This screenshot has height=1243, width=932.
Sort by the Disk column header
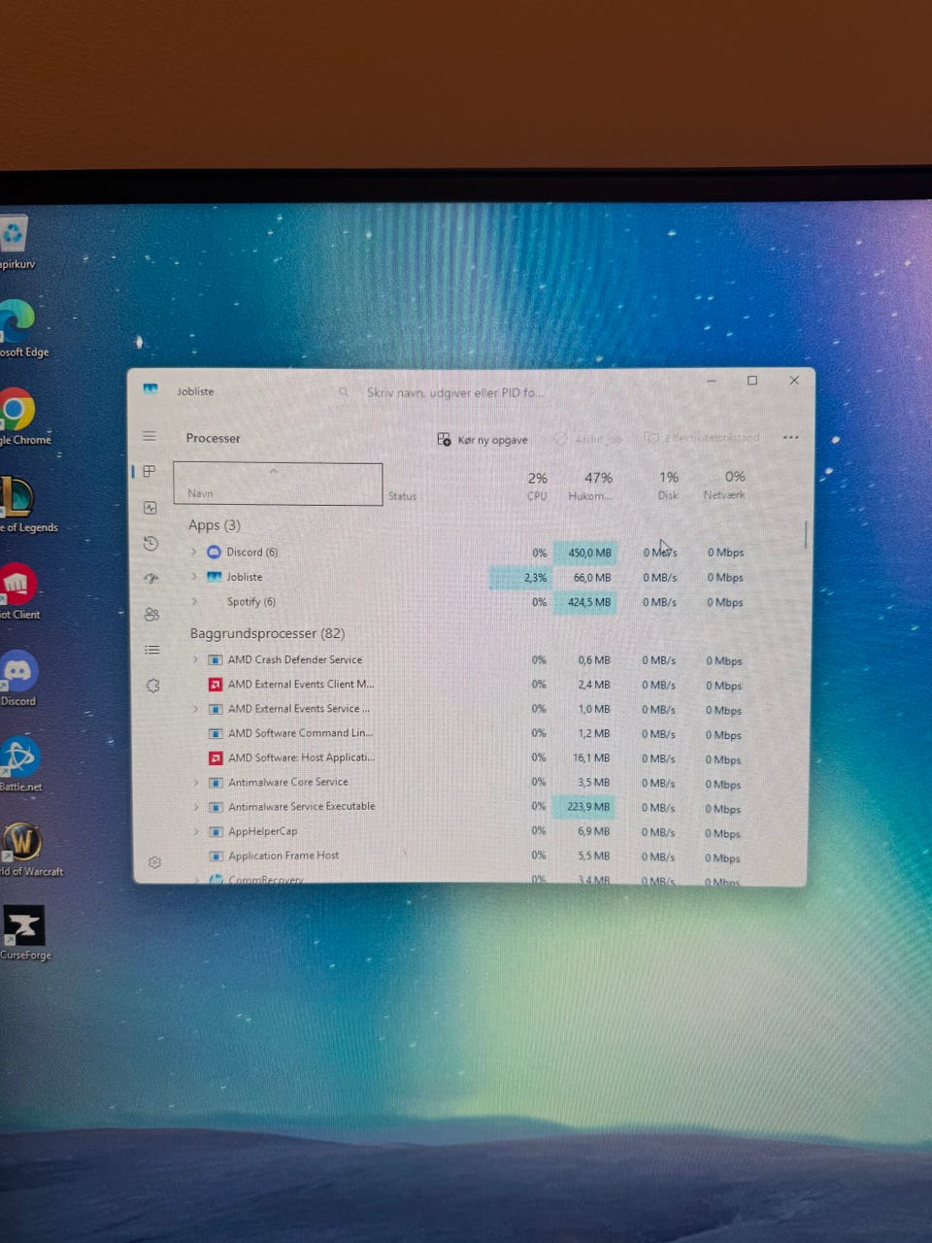coord(668,486)
